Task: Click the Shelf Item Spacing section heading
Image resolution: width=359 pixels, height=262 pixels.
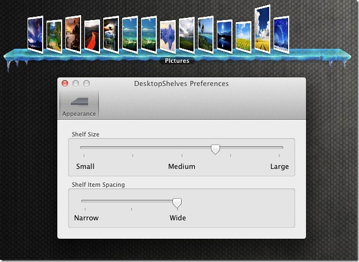Action: (x=98, y=185)
